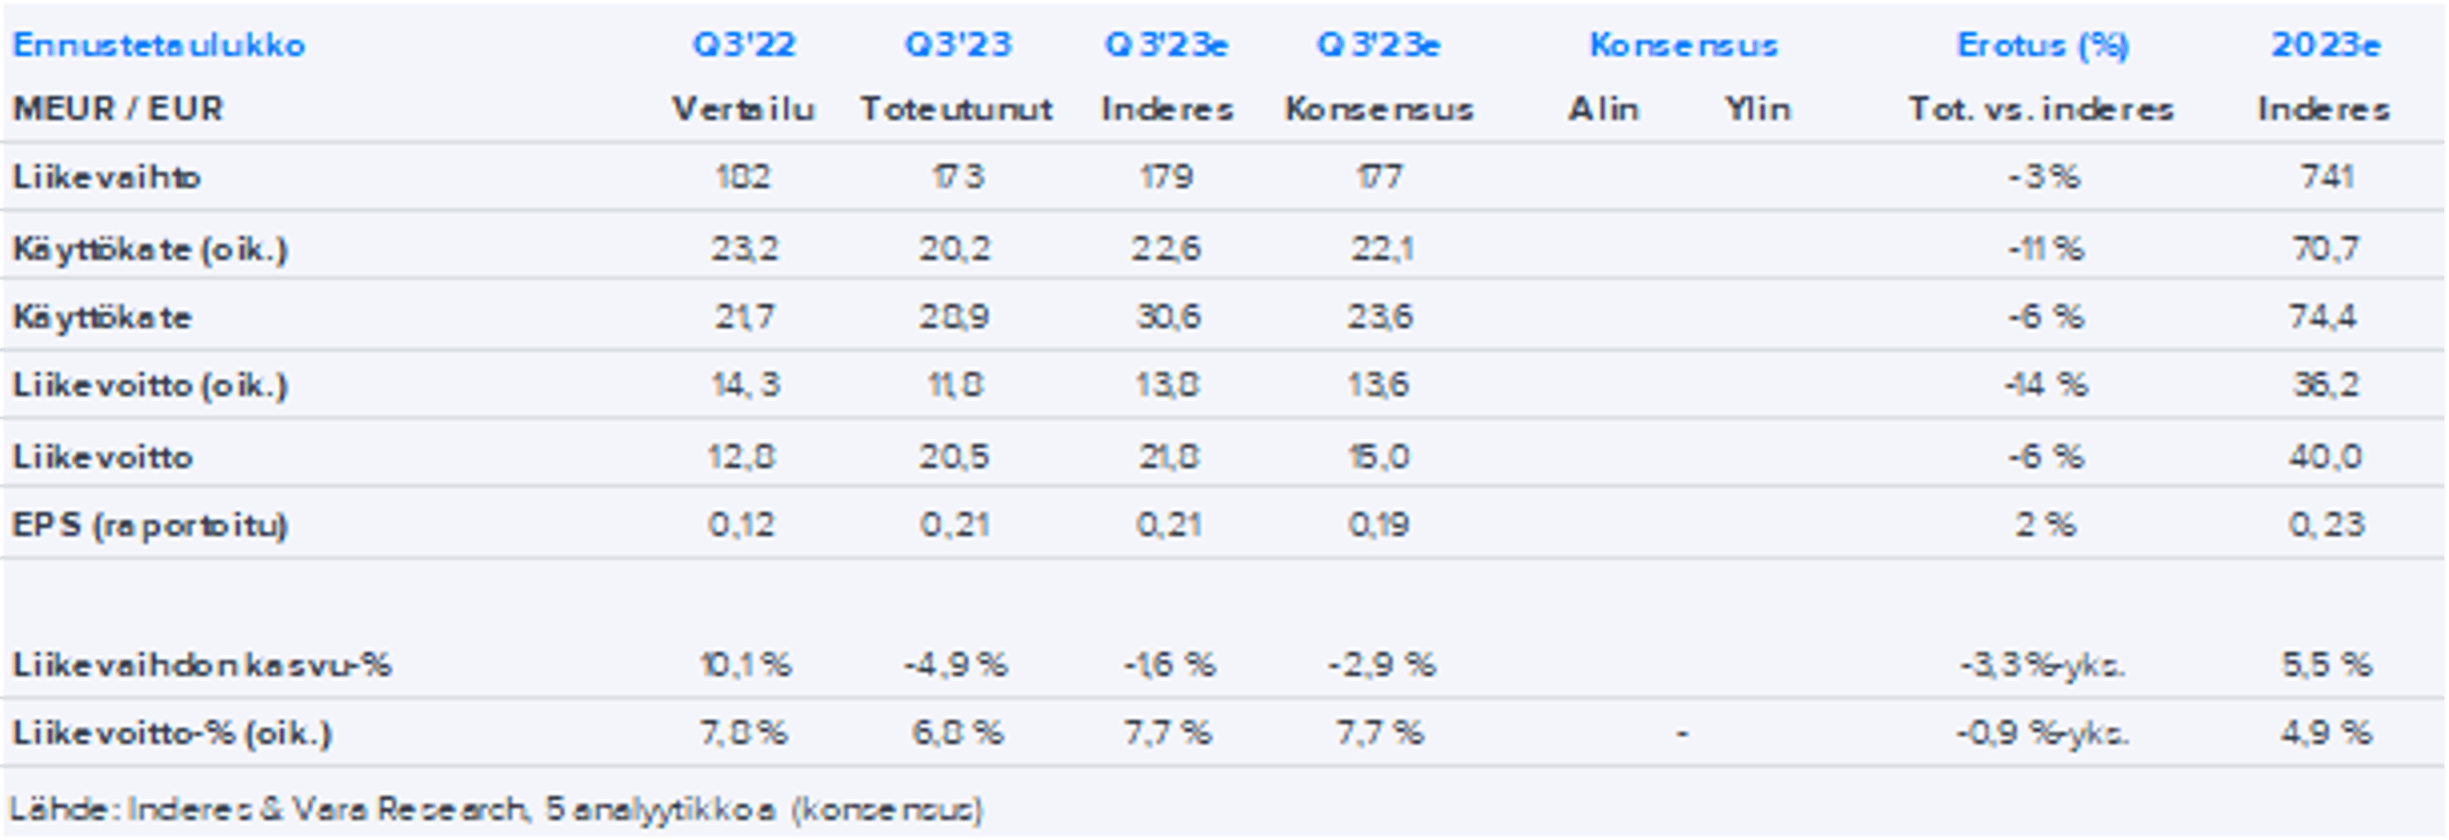Click the 741 value in Liikevaihto row

click(2327, 177)
